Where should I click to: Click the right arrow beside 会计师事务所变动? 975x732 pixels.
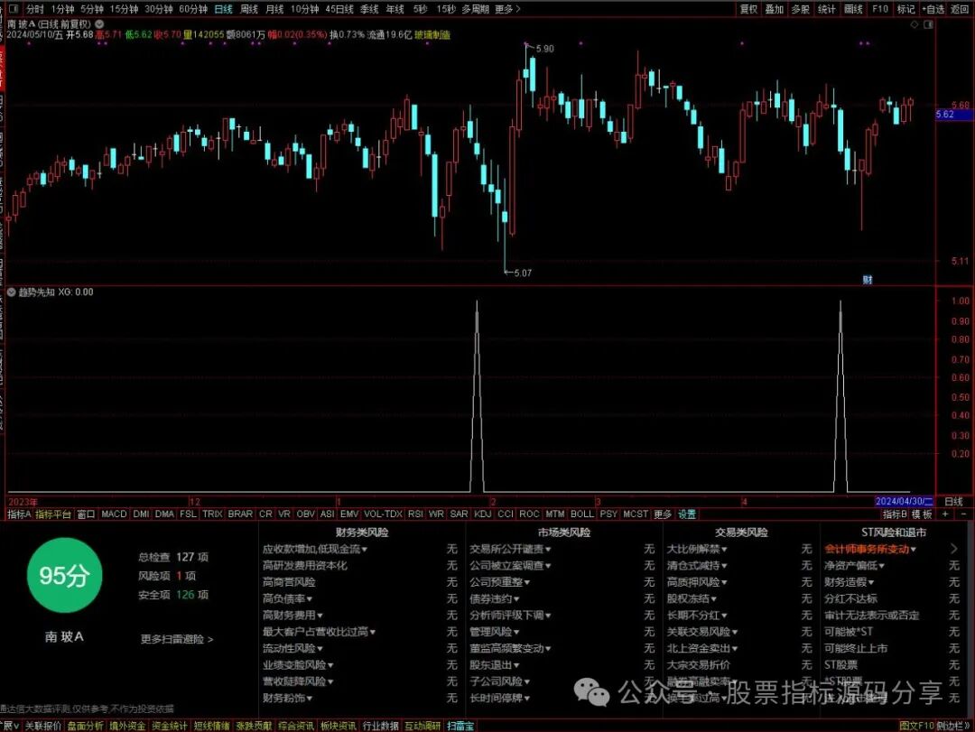pyautogui.click(x=954, y=549)
